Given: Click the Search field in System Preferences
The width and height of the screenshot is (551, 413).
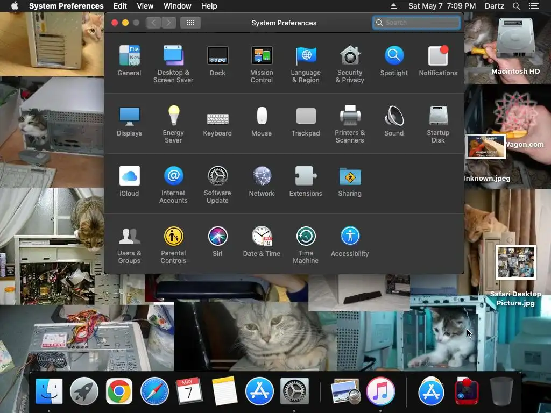Looking at the screenshot, I should tap(416, 23).
